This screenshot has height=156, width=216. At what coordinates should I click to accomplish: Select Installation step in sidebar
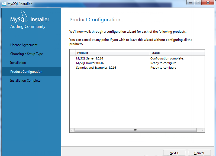coord(18,63)
